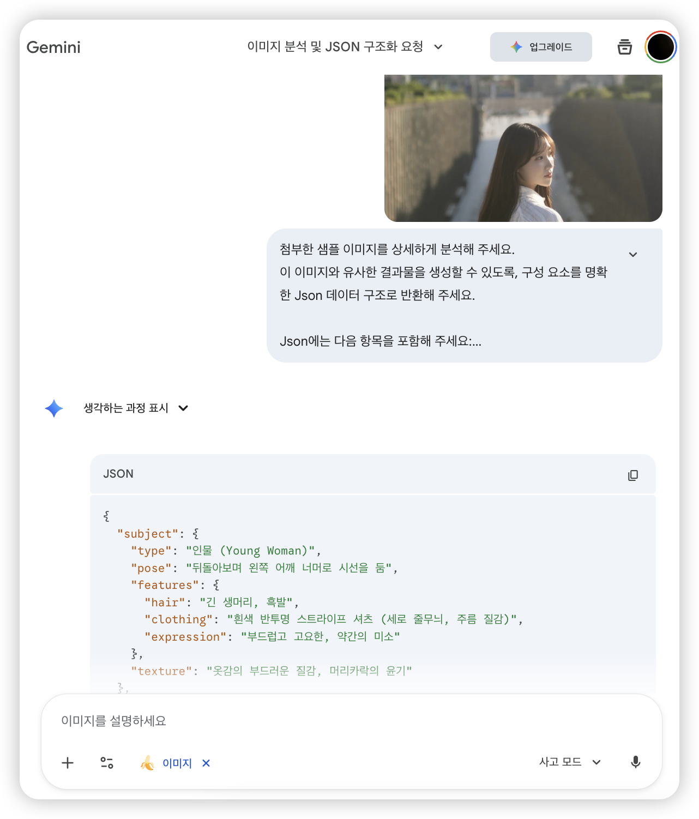Click the "type" line in JSON
Viewport: 699px width, 819px height.
[x=226, y=551]
